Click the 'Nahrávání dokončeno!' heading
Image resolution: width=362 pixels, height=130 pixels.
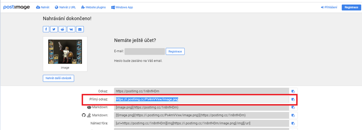coord(67,19)
